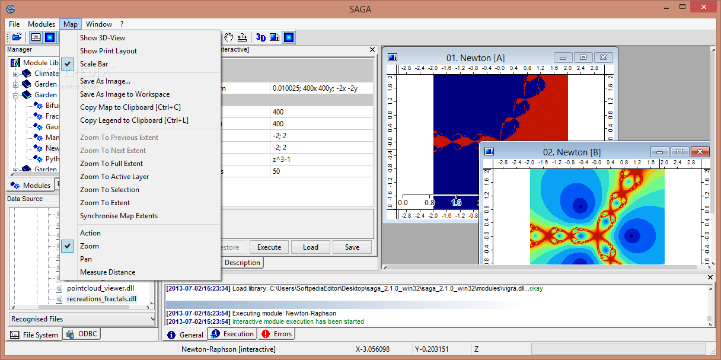Click the Print Layout toolbar icon
The width and height of the screenshot is (721, 360).
(x=275, y=37)
